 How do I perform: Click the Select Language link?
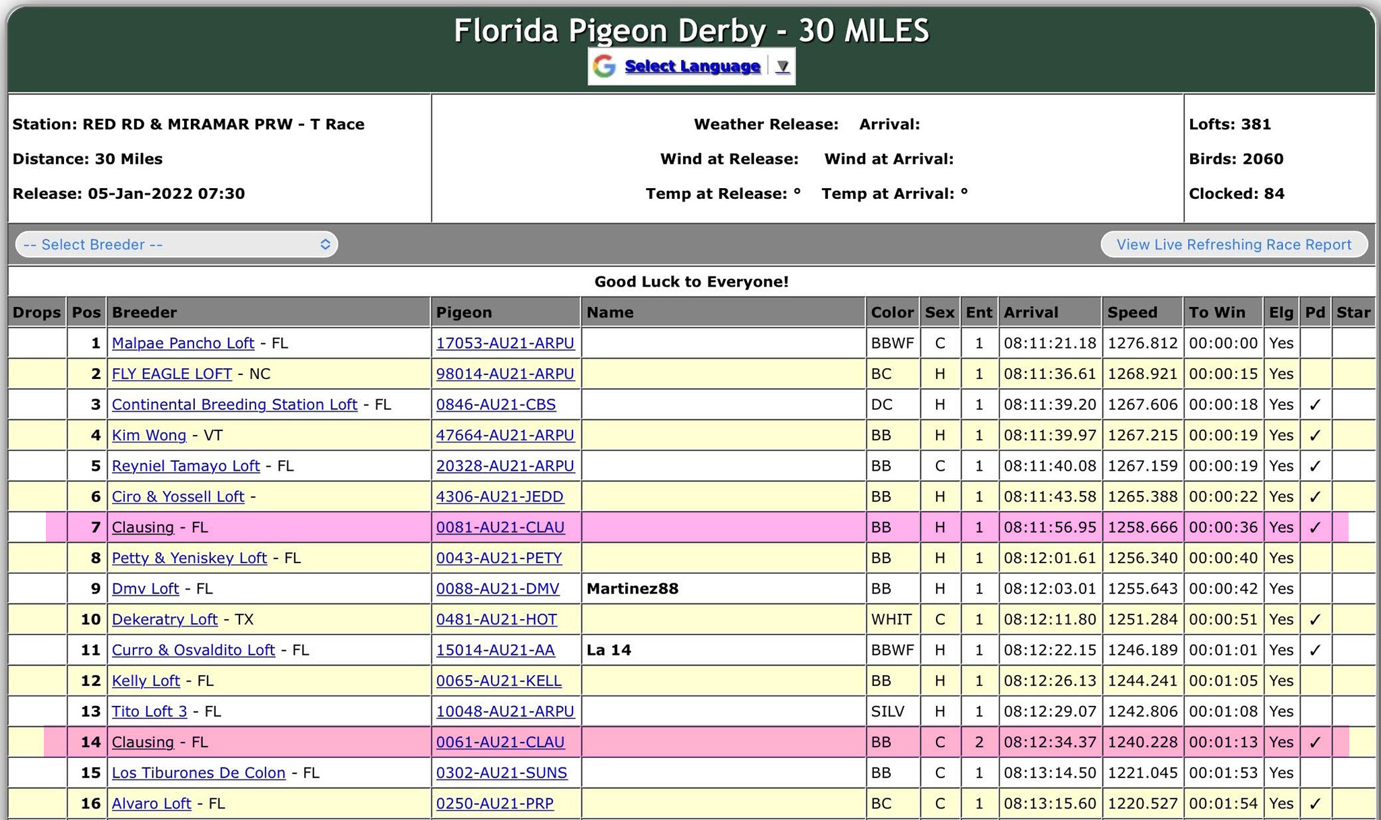[692, 66]
